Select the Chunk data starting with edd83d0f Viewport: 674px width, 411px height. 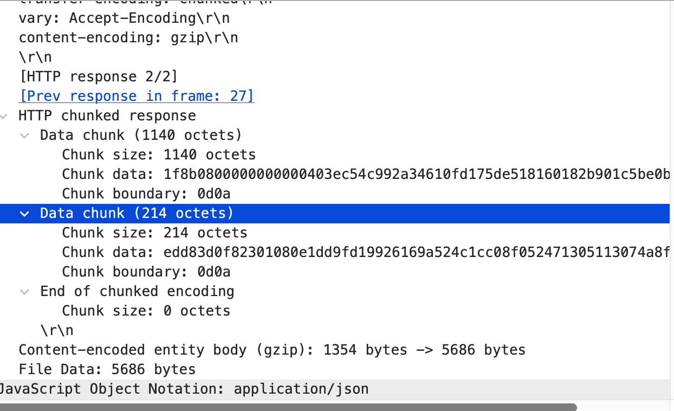[x=217, y=252]
